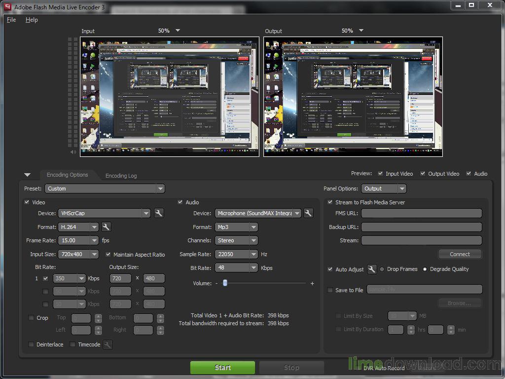Click inside the FMS URL input field

422,213
